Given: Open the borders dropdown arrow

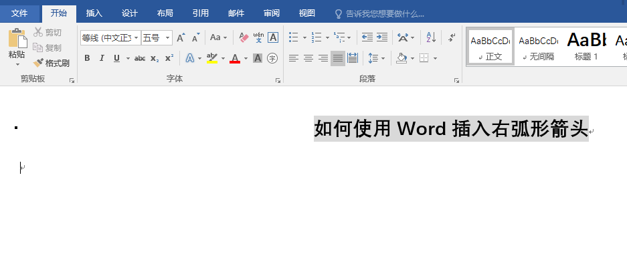Looking at the screenshot, I should 435,59.
